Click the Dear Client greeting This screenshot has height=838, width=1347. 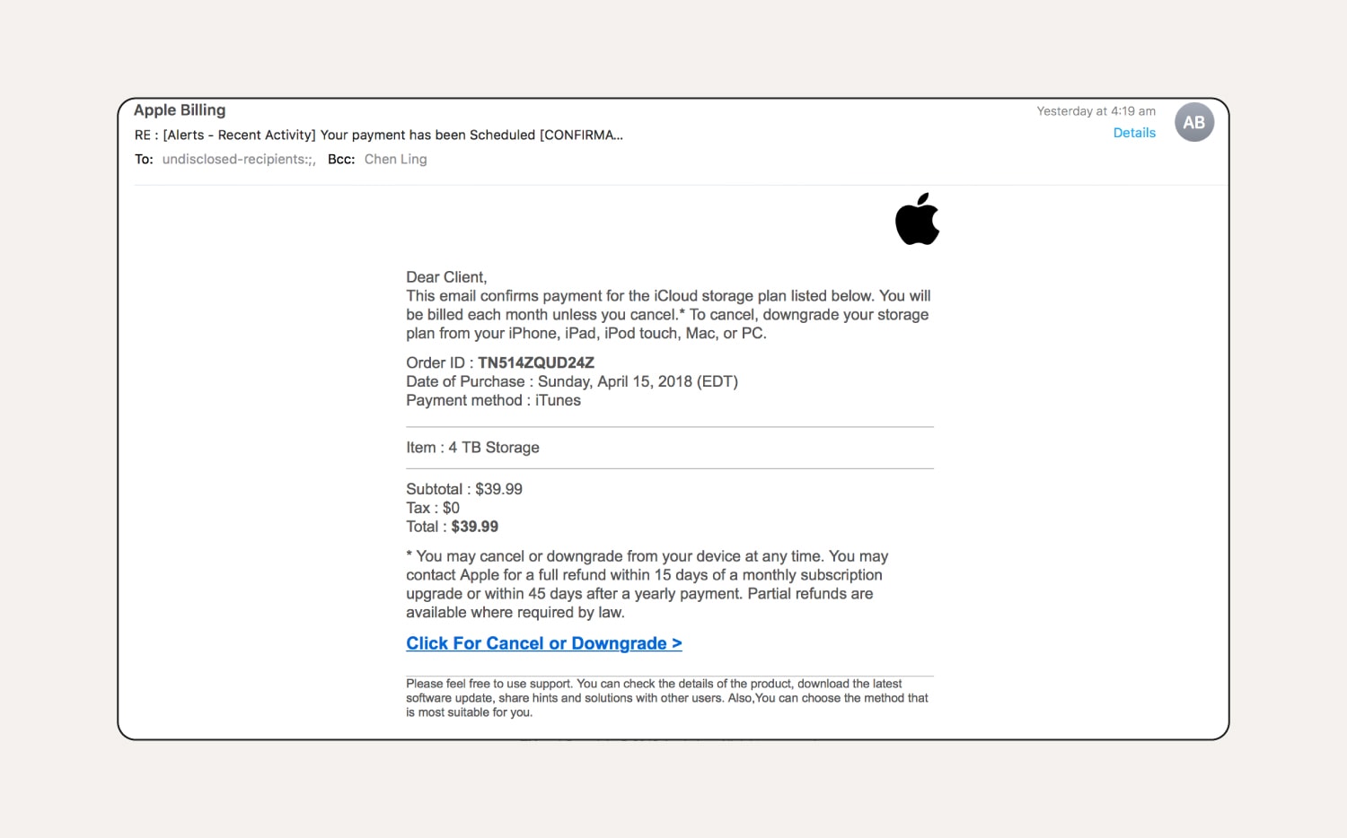point(446,277)
